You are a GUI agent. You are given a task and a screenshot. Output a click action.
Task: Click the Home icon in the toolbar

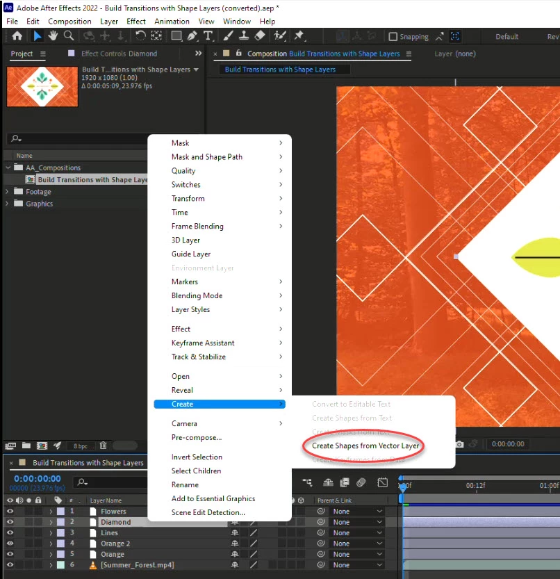[17, 36]
